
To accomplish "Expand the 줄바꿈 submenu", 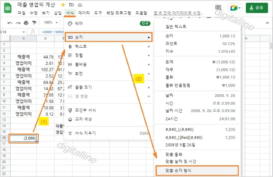I will point(108,64).
